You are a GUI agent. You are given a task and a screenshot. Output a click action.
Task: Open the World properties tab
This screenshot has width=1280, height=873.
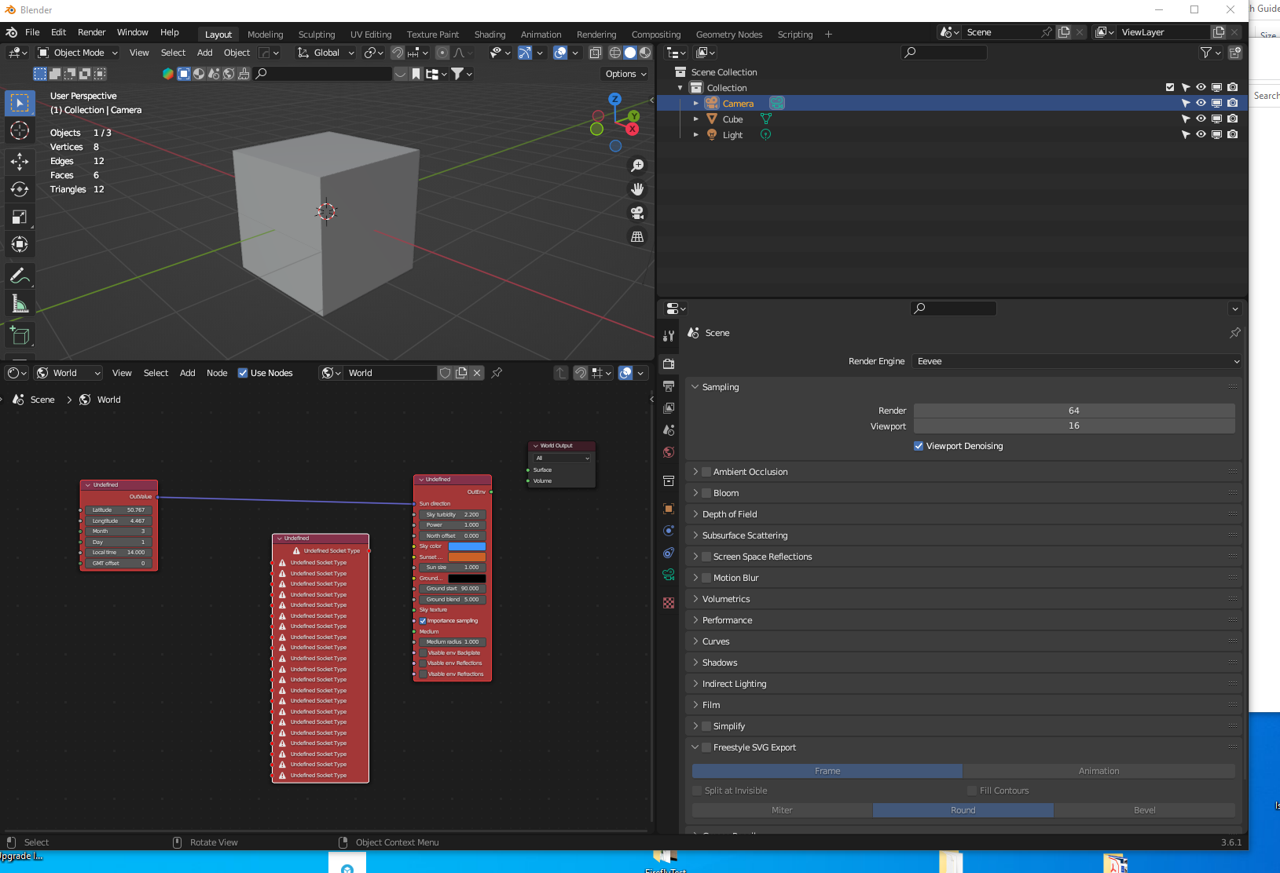[x=669, y=452]
